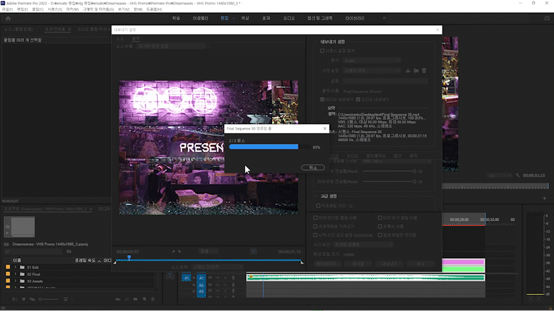This screenshot has height=311, width=554.
Task: Expand the workspace overflow chevron
Action: pos(384,18)
